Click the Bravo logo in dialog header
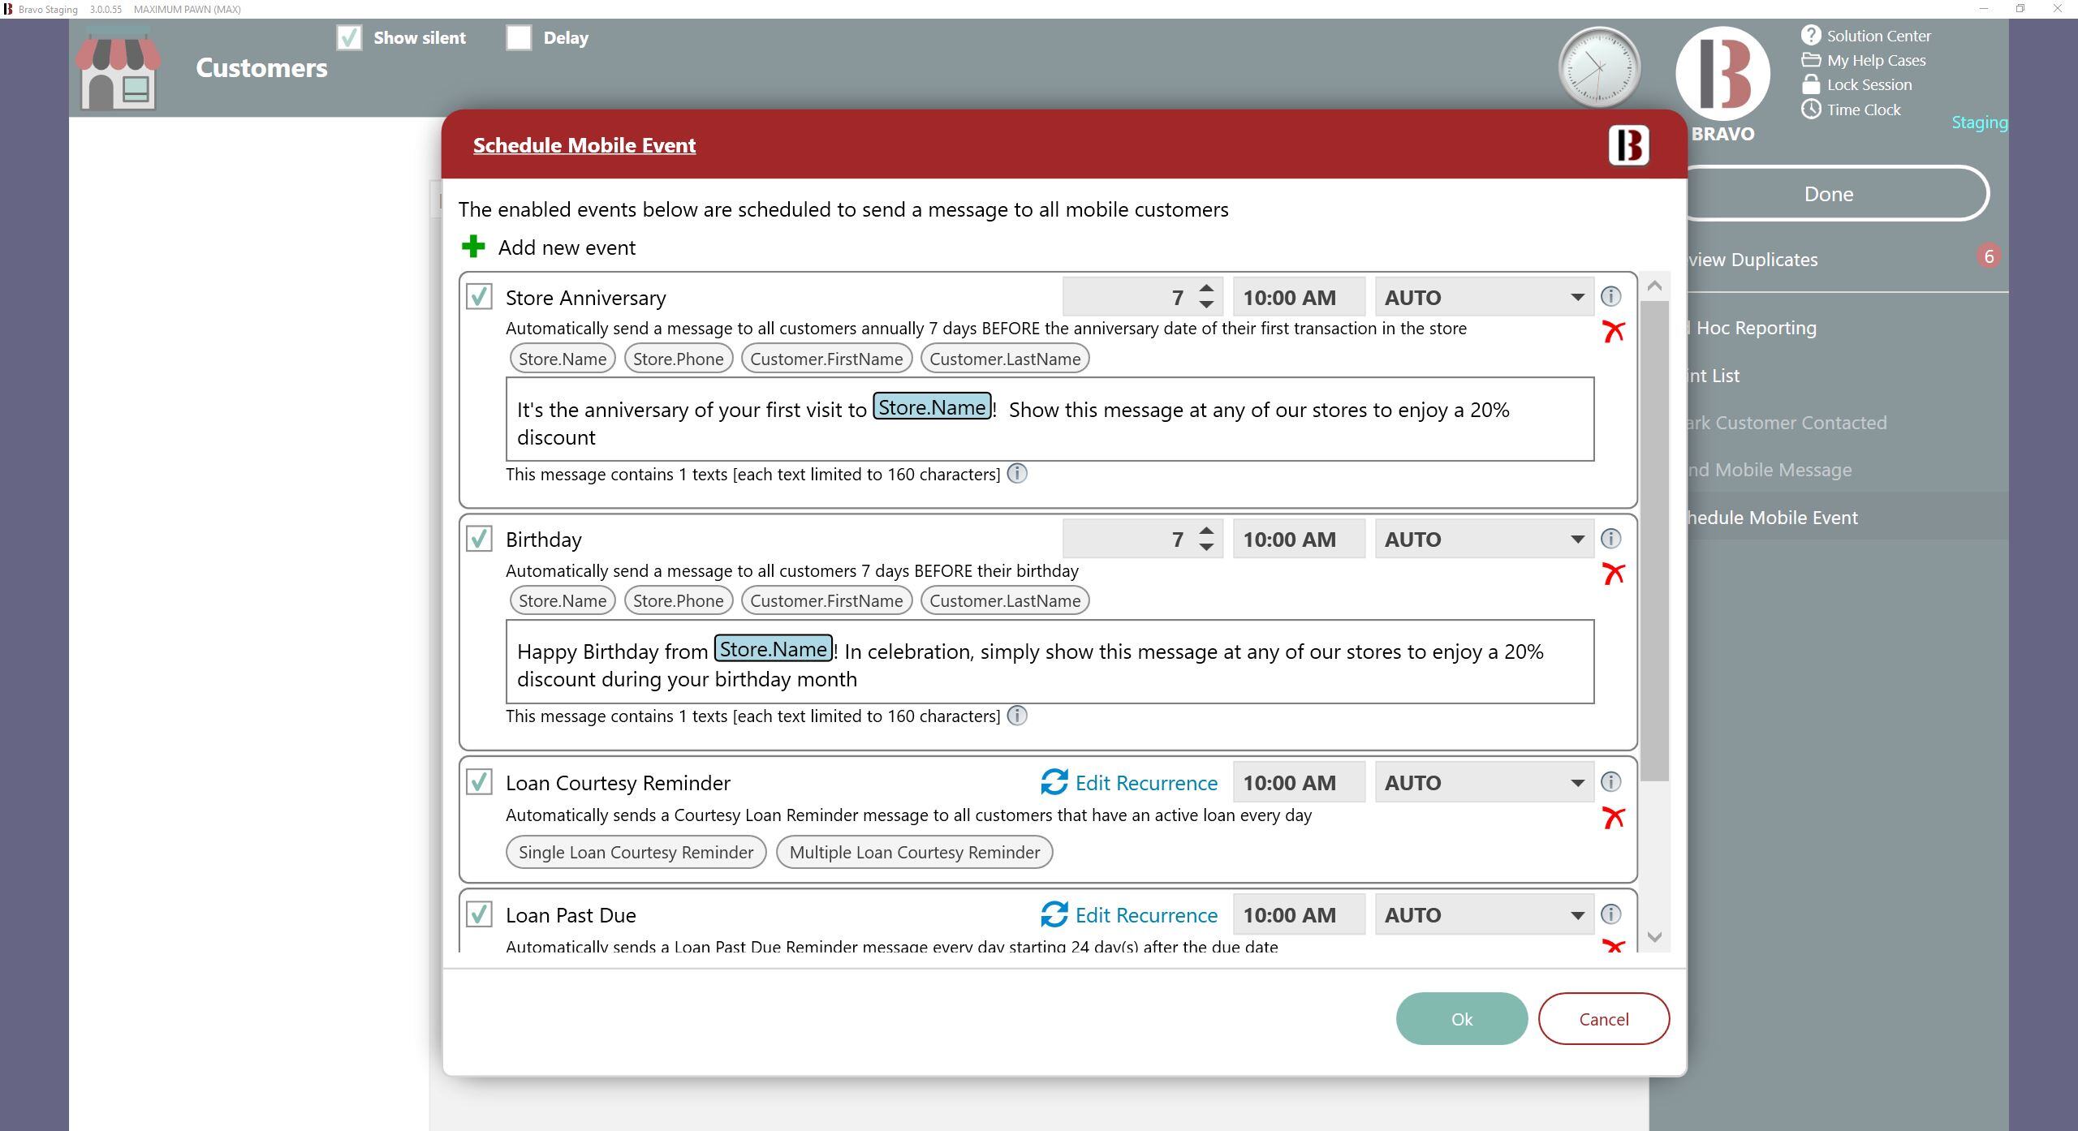2078x1131 pixels. tap(1628, 145)
